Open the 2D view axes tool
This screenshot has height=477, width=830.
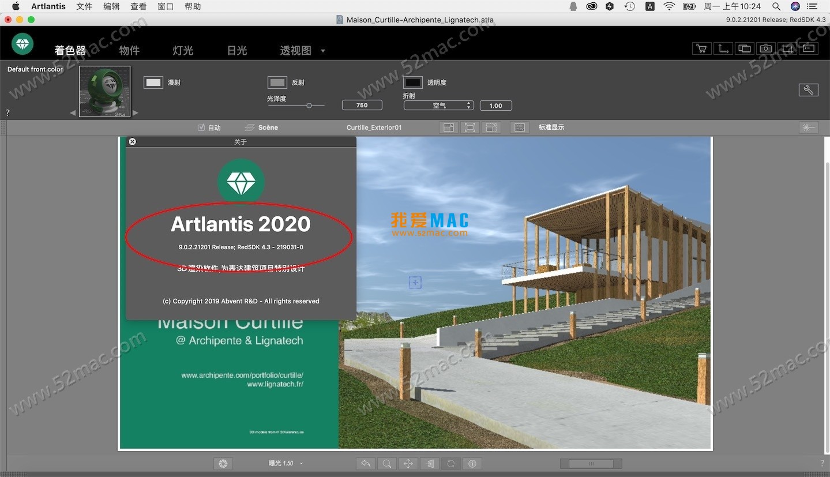pyautogui.click(x=723, y=48)
